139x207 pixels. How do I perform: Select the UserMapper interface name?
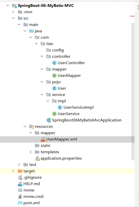pyautogui.click(x=69, y=76)
